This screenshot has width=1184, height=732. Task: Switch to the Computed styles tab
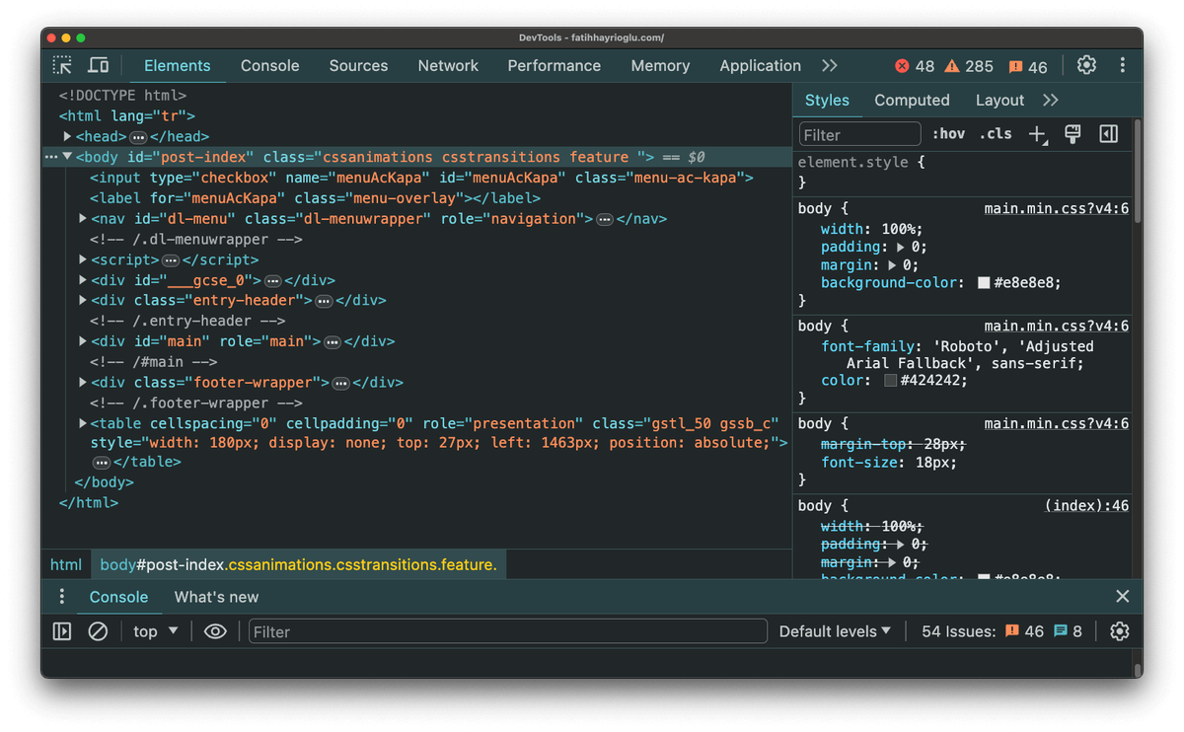pos(912,100)
